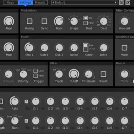Viewport: 134px width, 134px height.
Task: Click the previous preset arrow beside Default
Action: click(53, 2)
